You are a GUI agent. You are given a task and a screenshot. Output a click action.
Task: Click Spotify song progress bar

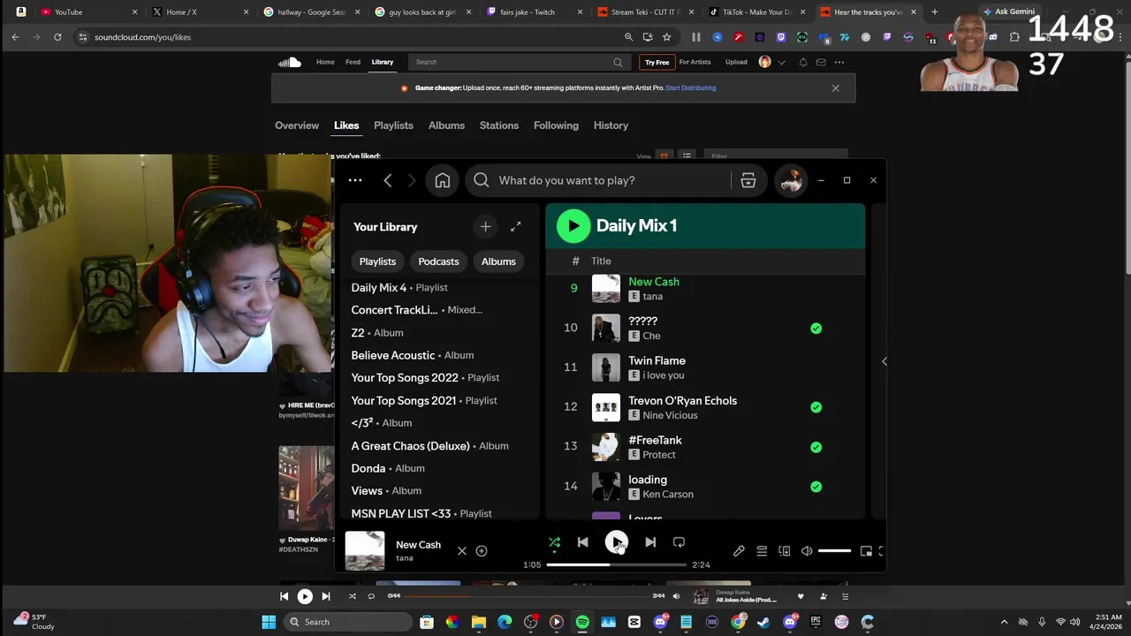pos(616,564)
